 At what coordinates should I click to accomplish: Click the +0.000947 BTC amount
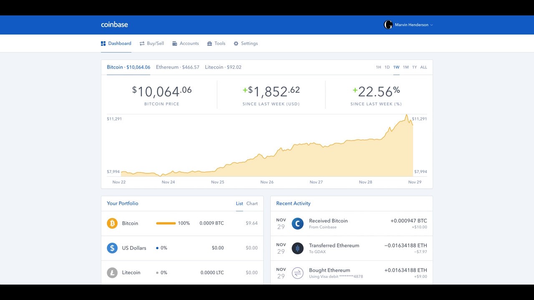(x=409, y=221)
